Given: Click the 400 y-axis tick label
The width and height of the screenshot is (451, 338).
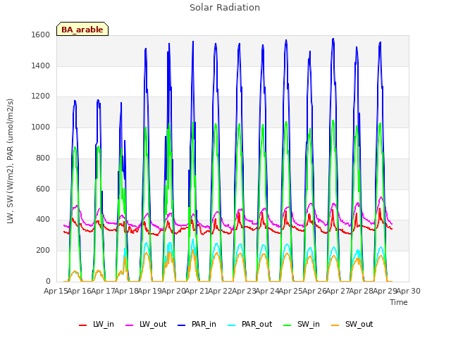Looking at the screenshot, I should (43, 220).
